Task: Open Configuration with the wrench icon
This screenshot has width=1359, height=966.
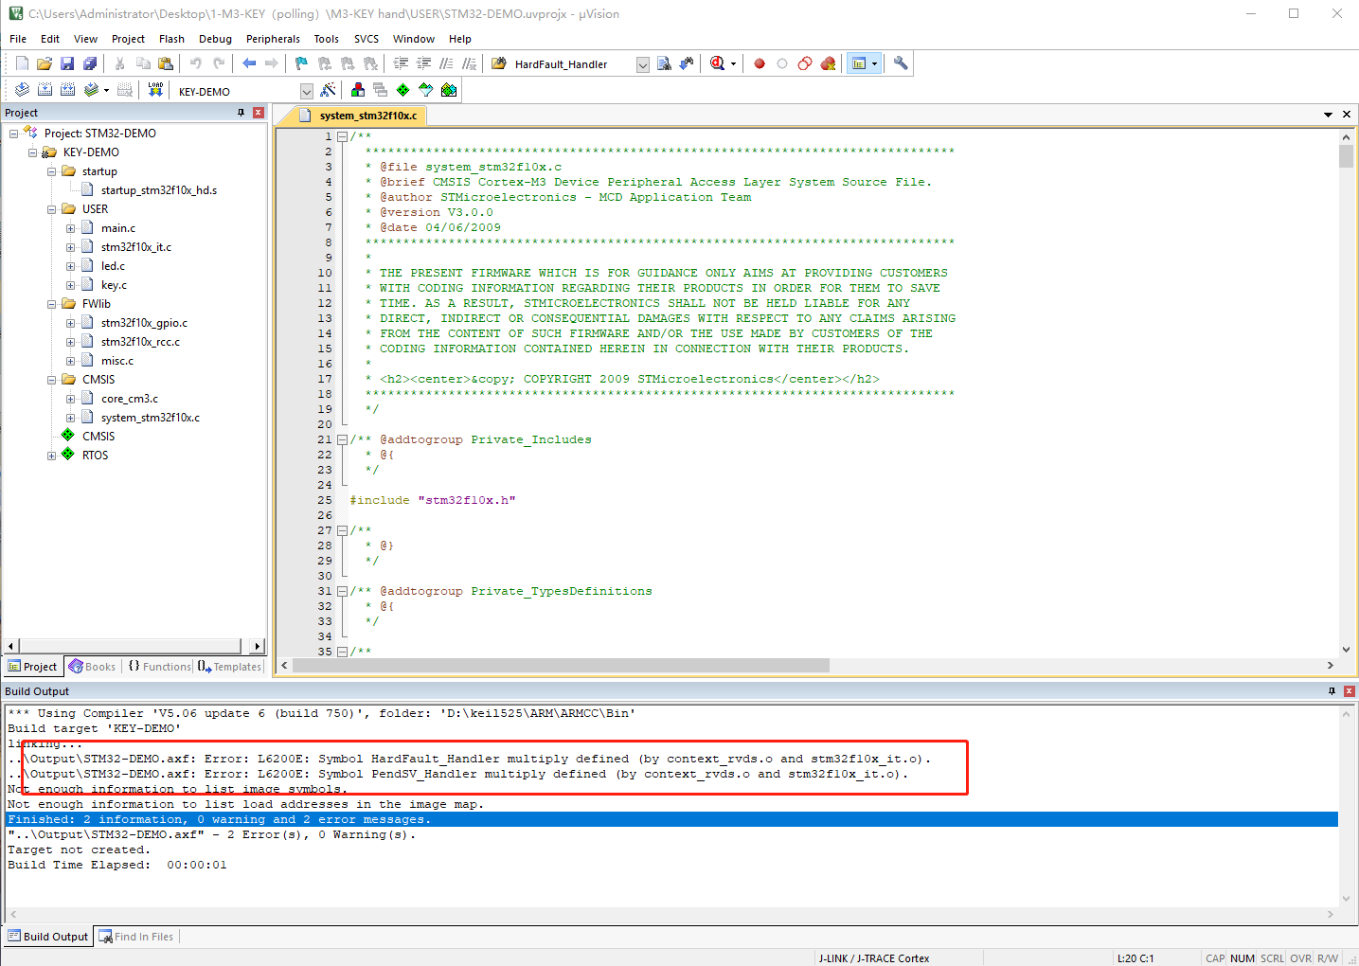Action: (x=901, y=63)
